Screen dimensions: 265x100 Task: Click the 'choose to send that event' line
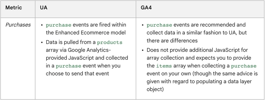pyautogui.click(x=77, y=73)
